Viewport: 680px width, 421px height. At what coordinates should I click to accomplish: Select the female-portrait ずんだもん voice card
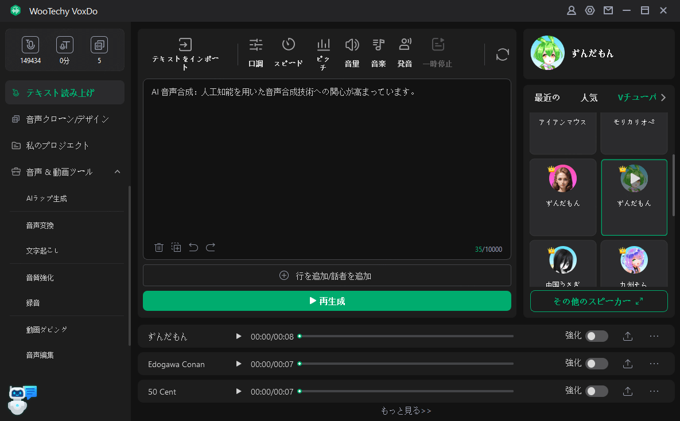tap(563, 197)
